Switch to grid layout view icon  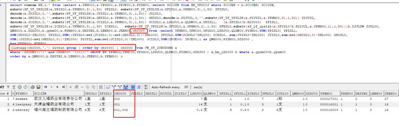[x=133, y=87]
